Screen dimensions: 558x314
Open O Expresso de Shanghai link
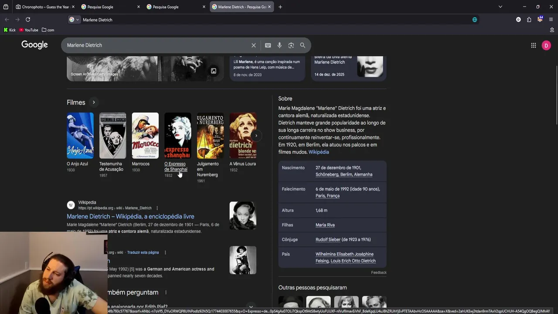point(176,167)
